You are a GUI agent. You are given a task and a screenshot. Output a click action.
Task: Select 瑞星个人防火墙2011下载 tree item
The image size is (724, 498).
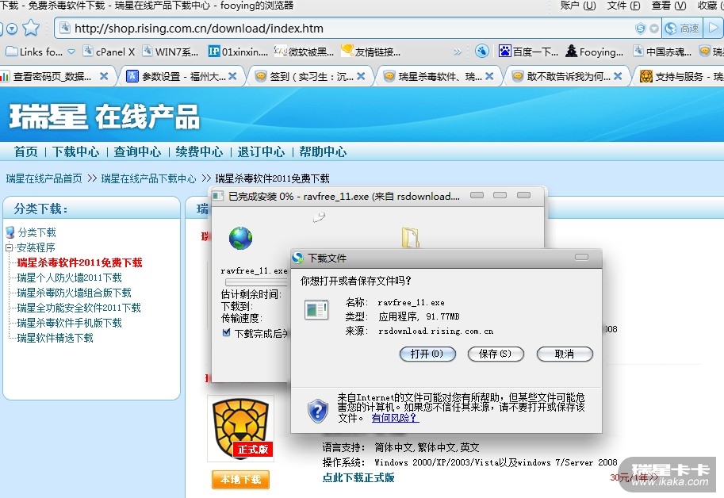(69, 278)
